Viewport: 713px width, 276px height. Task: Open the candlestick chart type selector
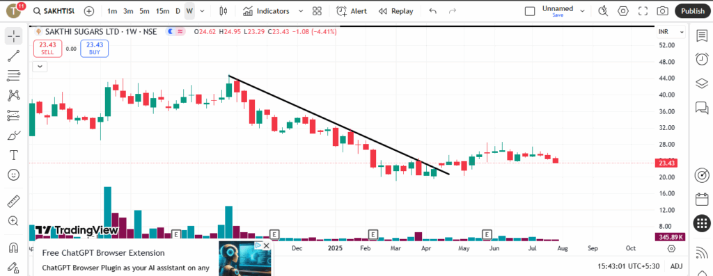tap(223, 11)
